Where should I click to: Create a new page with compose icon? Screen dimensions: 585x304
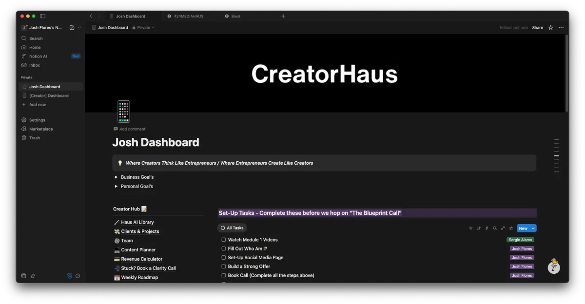pyautogui.click(x=72, y=28)
